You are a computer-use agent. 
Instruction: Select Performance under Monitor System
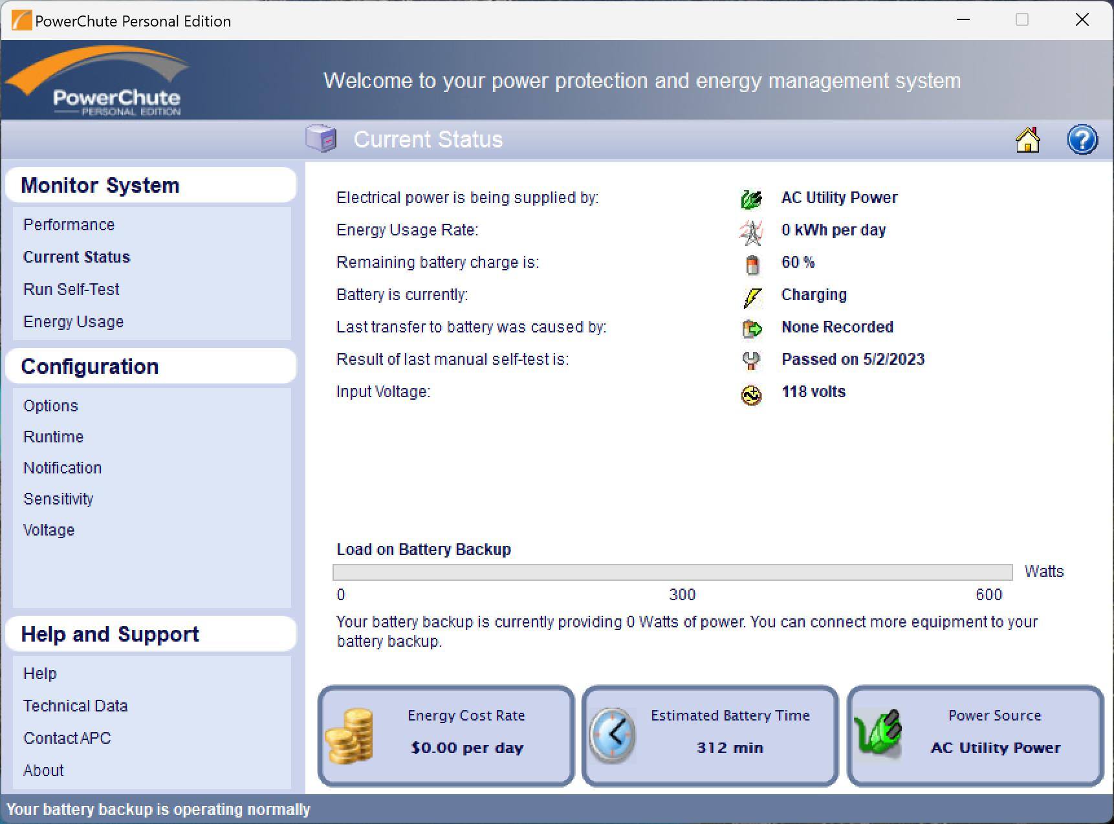69,224
